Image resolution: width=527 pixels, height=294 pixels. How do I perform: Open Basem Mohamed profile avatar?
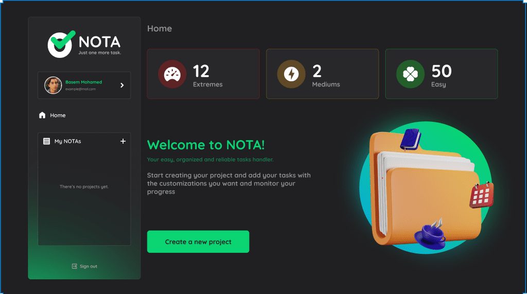pos(53,85)
